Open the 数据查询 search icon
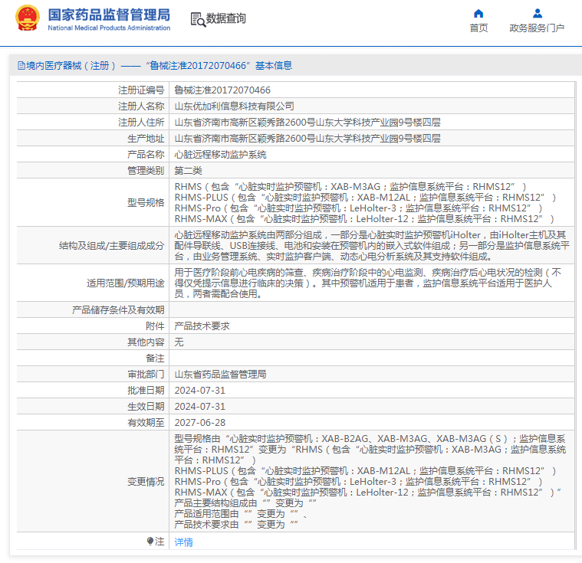 [198, 19]
